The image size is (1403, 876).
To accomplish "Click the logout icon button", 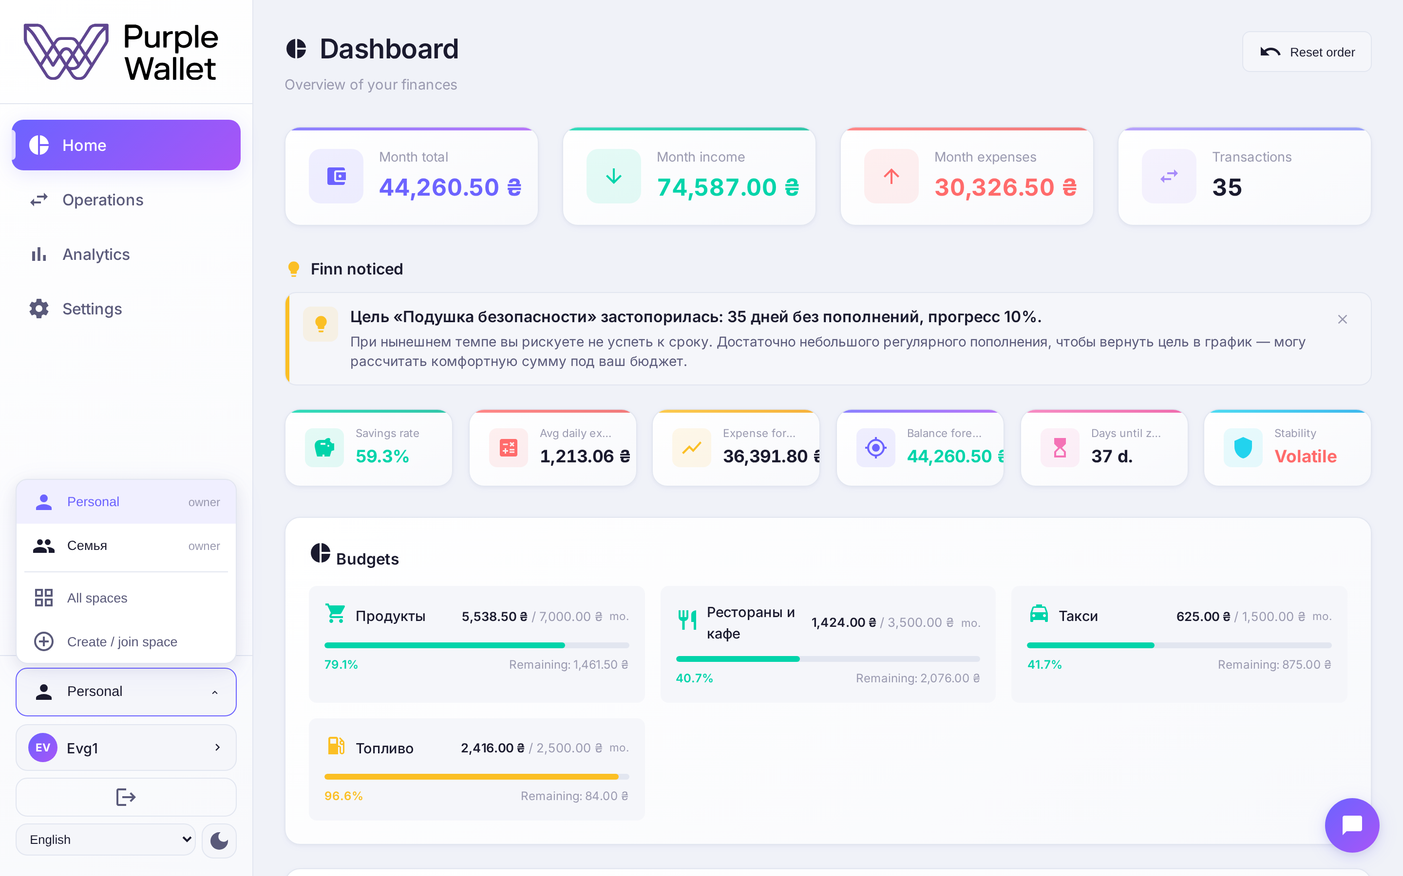I will [x=126, y=797].
